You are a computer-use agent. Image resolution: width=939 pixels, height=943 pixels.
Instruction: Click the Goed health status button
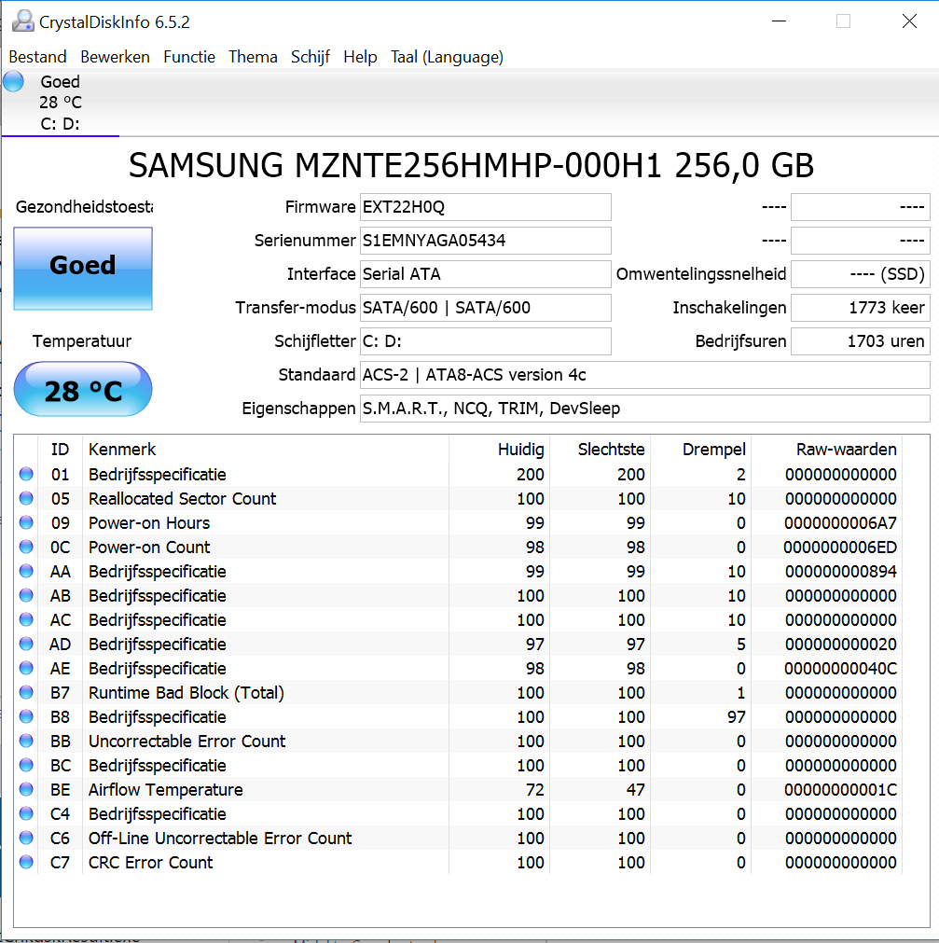(x=83, y=269)
